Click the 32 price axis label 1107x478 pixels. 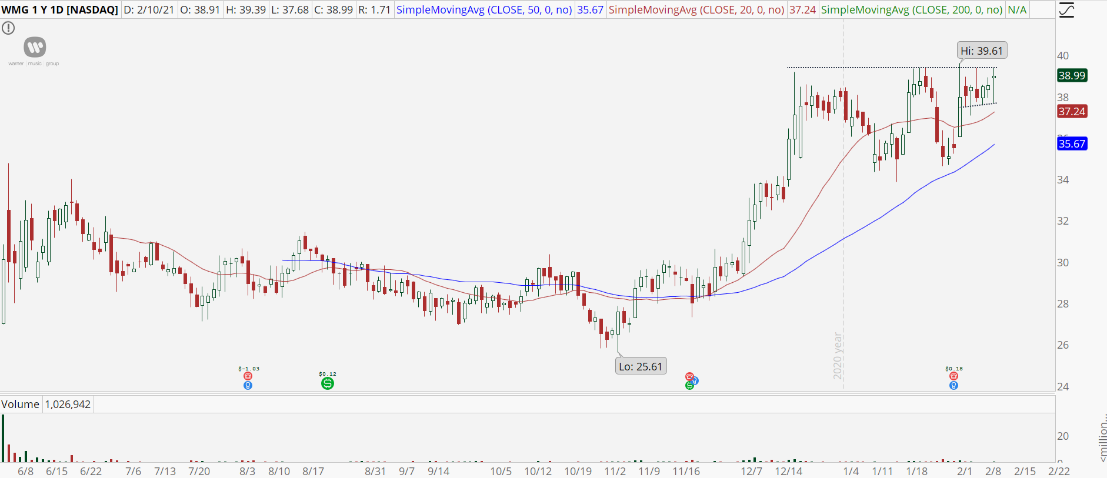click(1063, 221)
